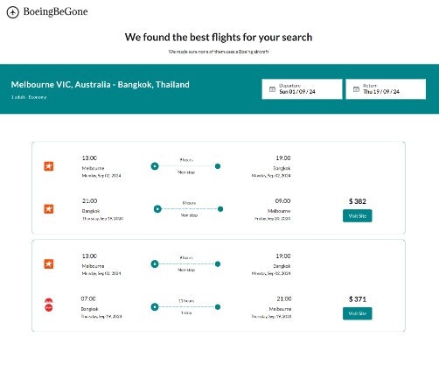Click the $371 price label
Screen dimensions: 439x365
tap(358, 299)
